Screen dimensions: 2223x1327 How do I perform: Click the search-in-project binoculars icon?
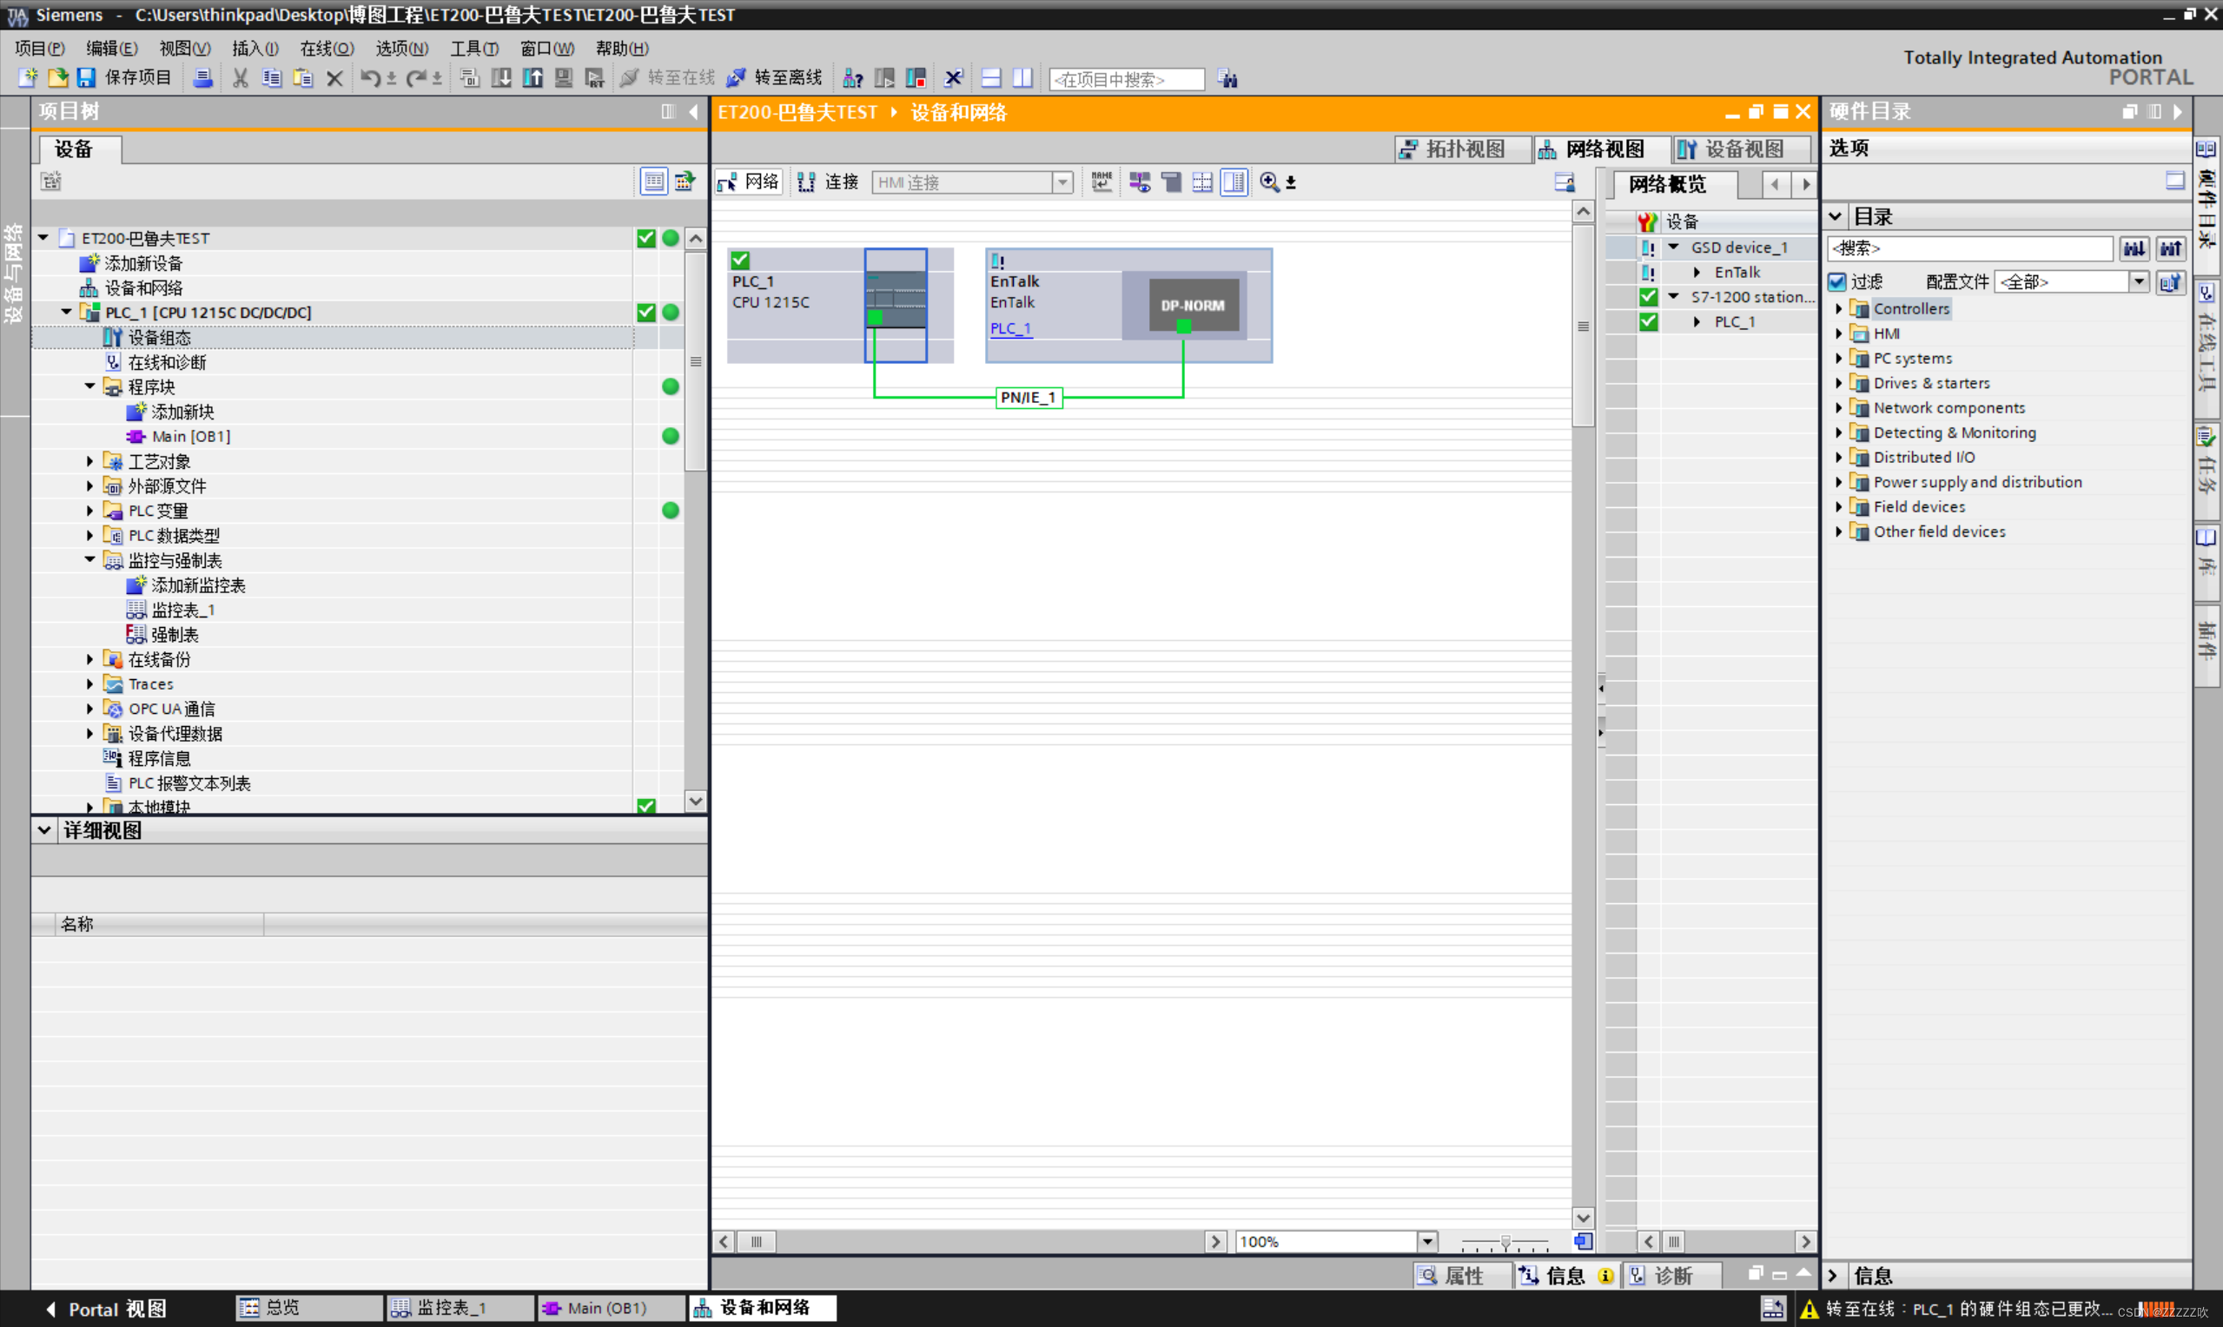[1227, 79]
